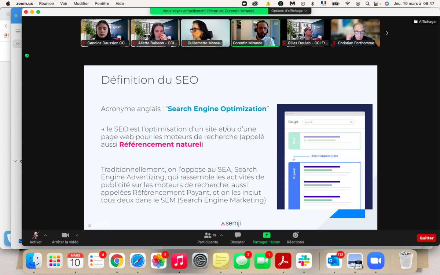Viewport: 440px width, 275px height.
Task: Open the Réunion menu in the menu bar
Action: coord(46,3)
